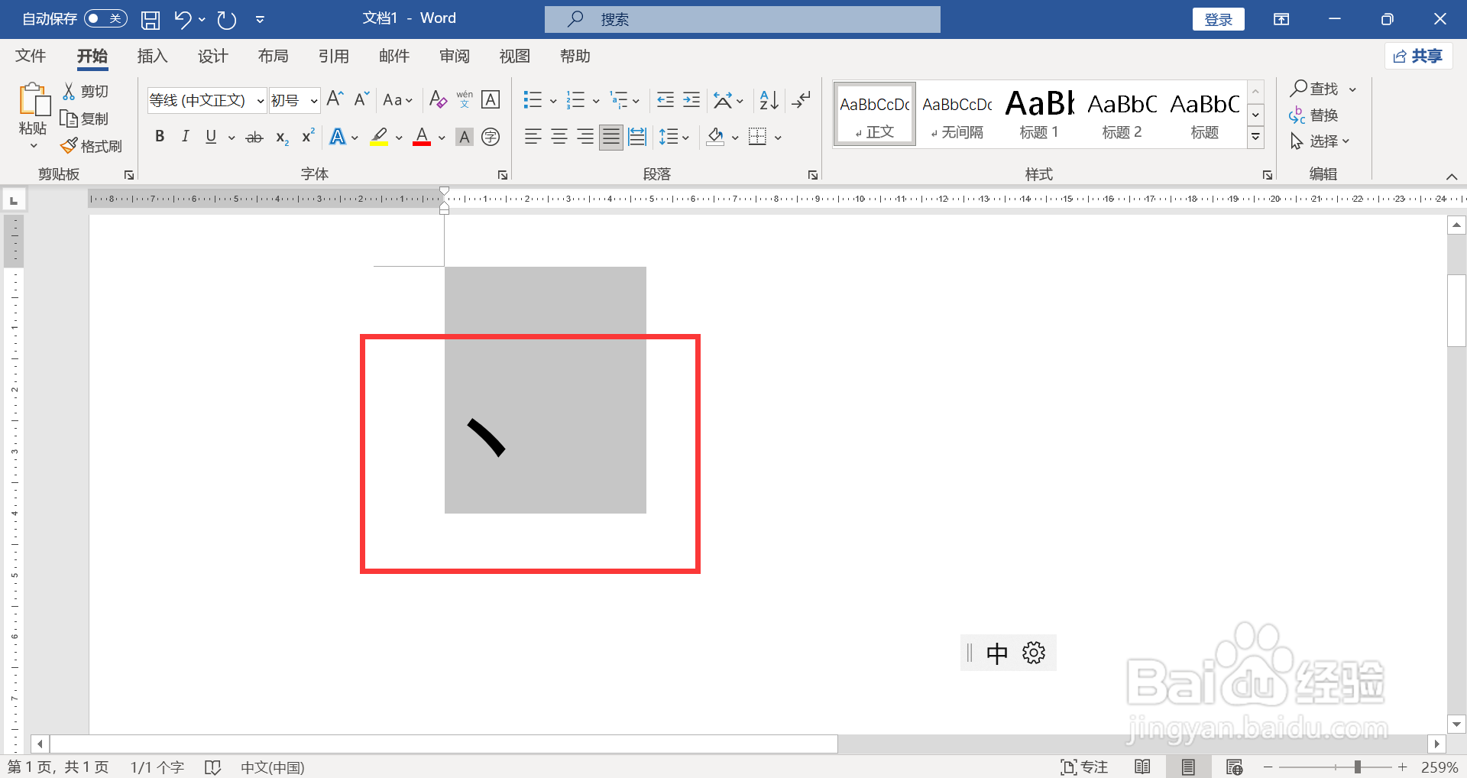1467x778 pixels.
Task: Toggle Italic formatting
Action: 185,137
